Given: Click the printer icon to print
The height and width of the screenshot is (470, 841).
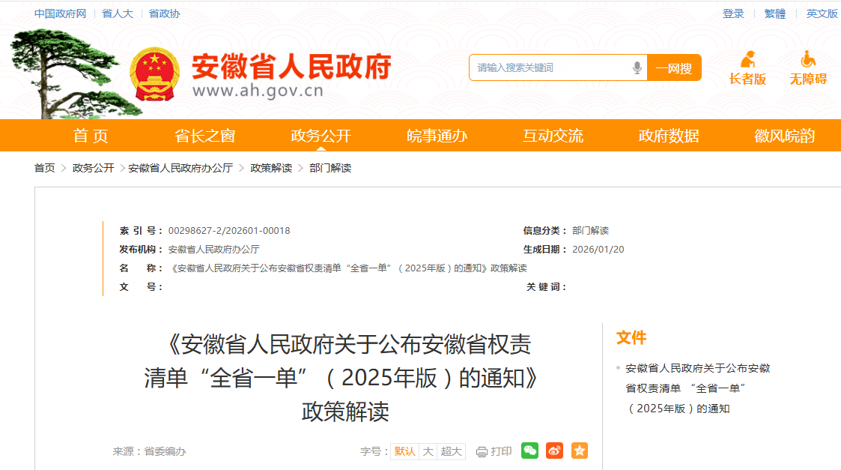Looking at the screenshot, I should coord(482,452).
